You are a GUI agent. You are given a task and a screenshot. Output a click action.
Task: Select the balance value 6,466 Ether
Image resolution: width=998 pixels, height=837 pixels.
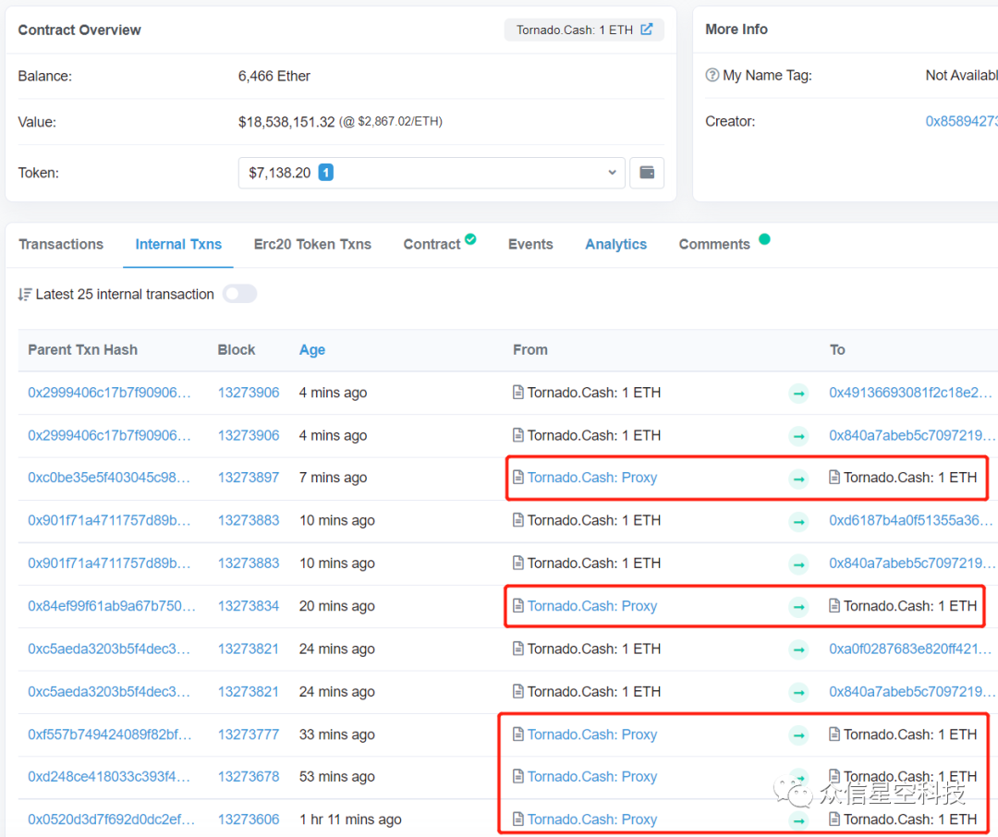click(x=274, y=76)
